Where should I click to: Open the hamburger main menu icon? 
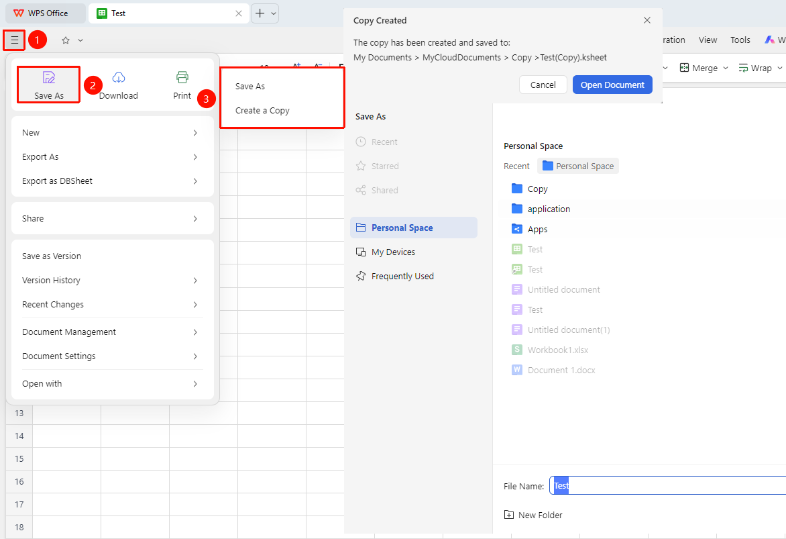coord(15,40)
